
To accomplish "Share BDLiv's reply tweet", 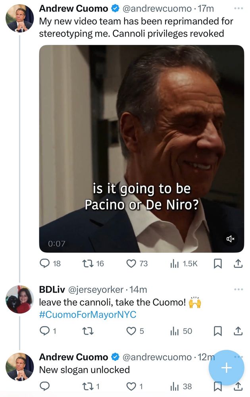I will coord(238,331).
